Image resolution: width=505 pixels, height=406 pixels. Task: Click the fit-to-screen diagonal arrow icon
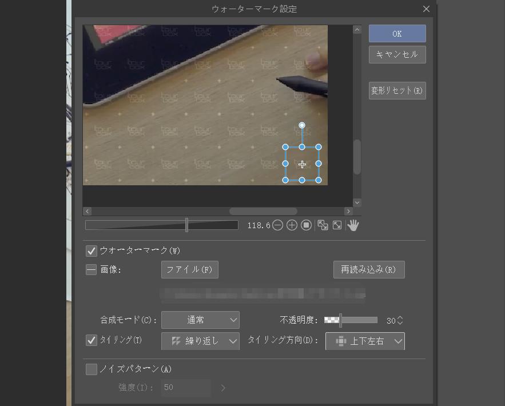click(337, 225)
